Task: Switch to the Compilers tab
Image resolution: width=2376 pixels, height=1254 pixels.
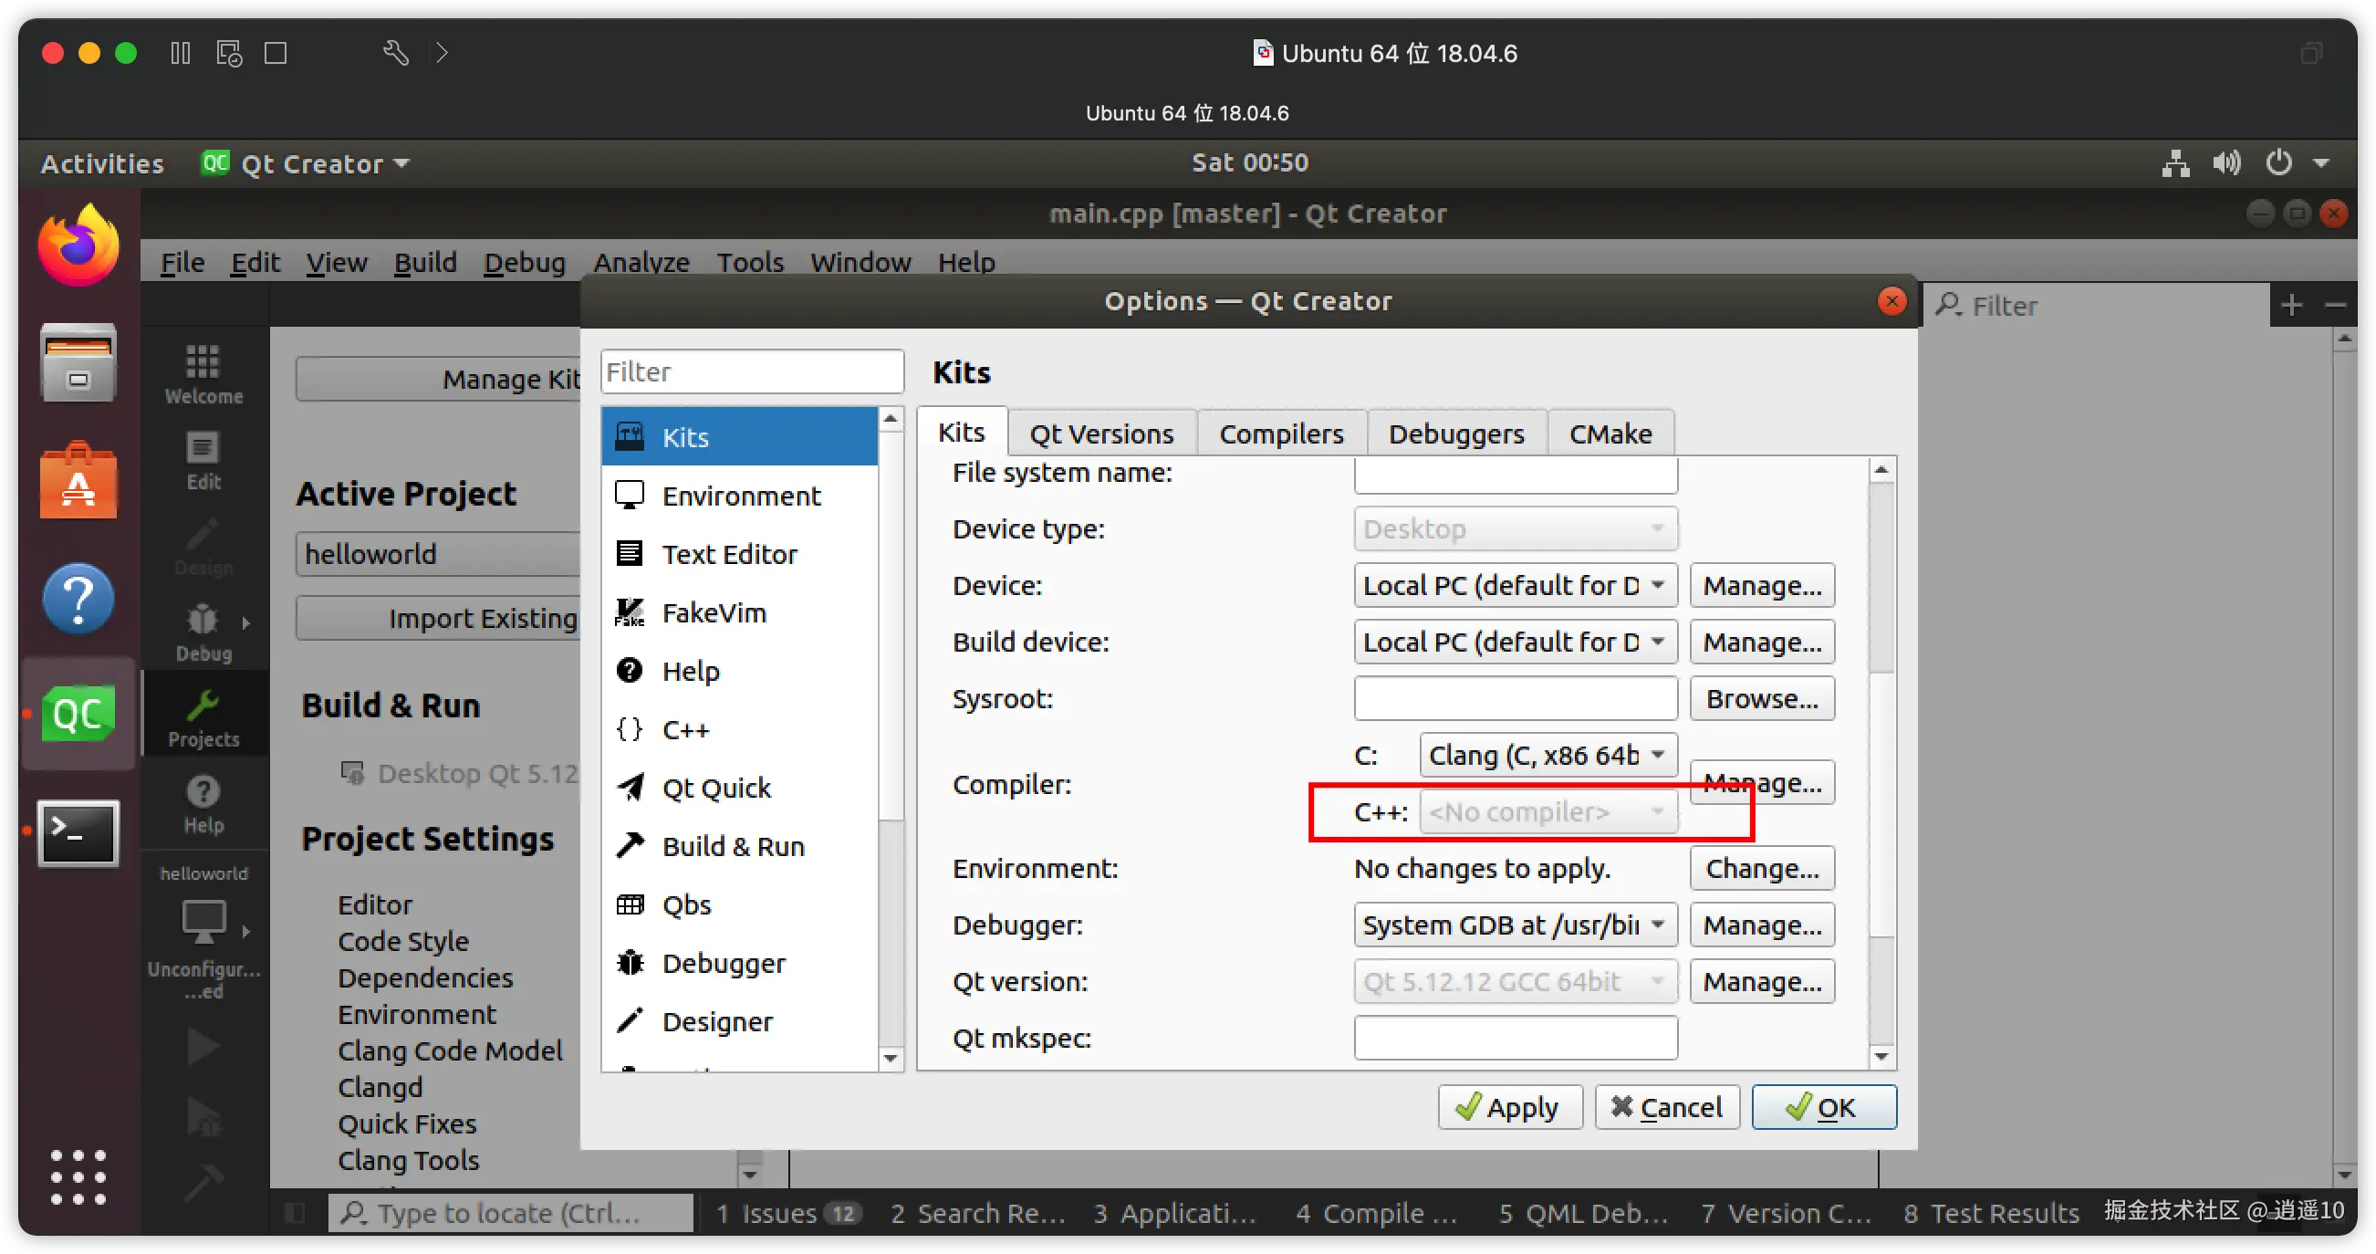Action: [1280, 434]
